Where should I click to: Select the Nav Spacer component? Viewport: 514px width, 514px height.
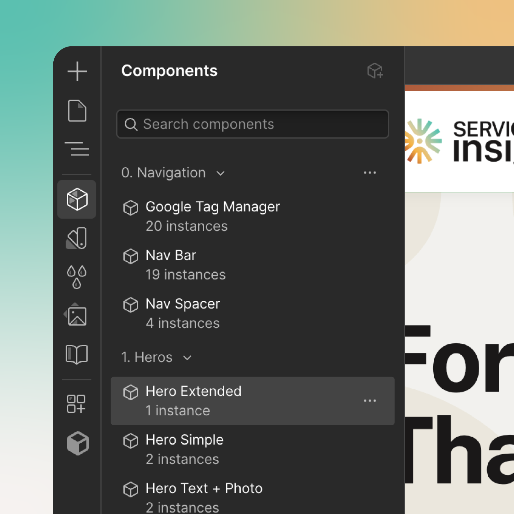pyautogui.click(x=182, y=304)
